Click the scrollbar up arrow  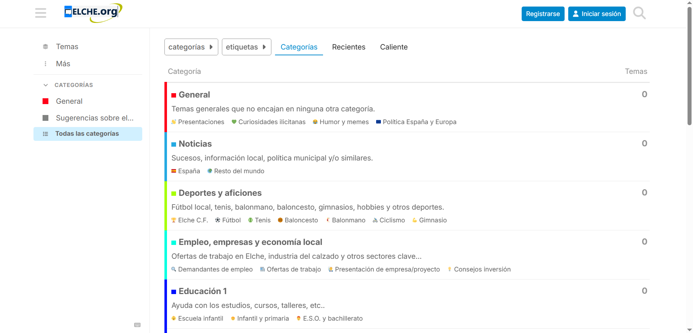coord(689,3)
